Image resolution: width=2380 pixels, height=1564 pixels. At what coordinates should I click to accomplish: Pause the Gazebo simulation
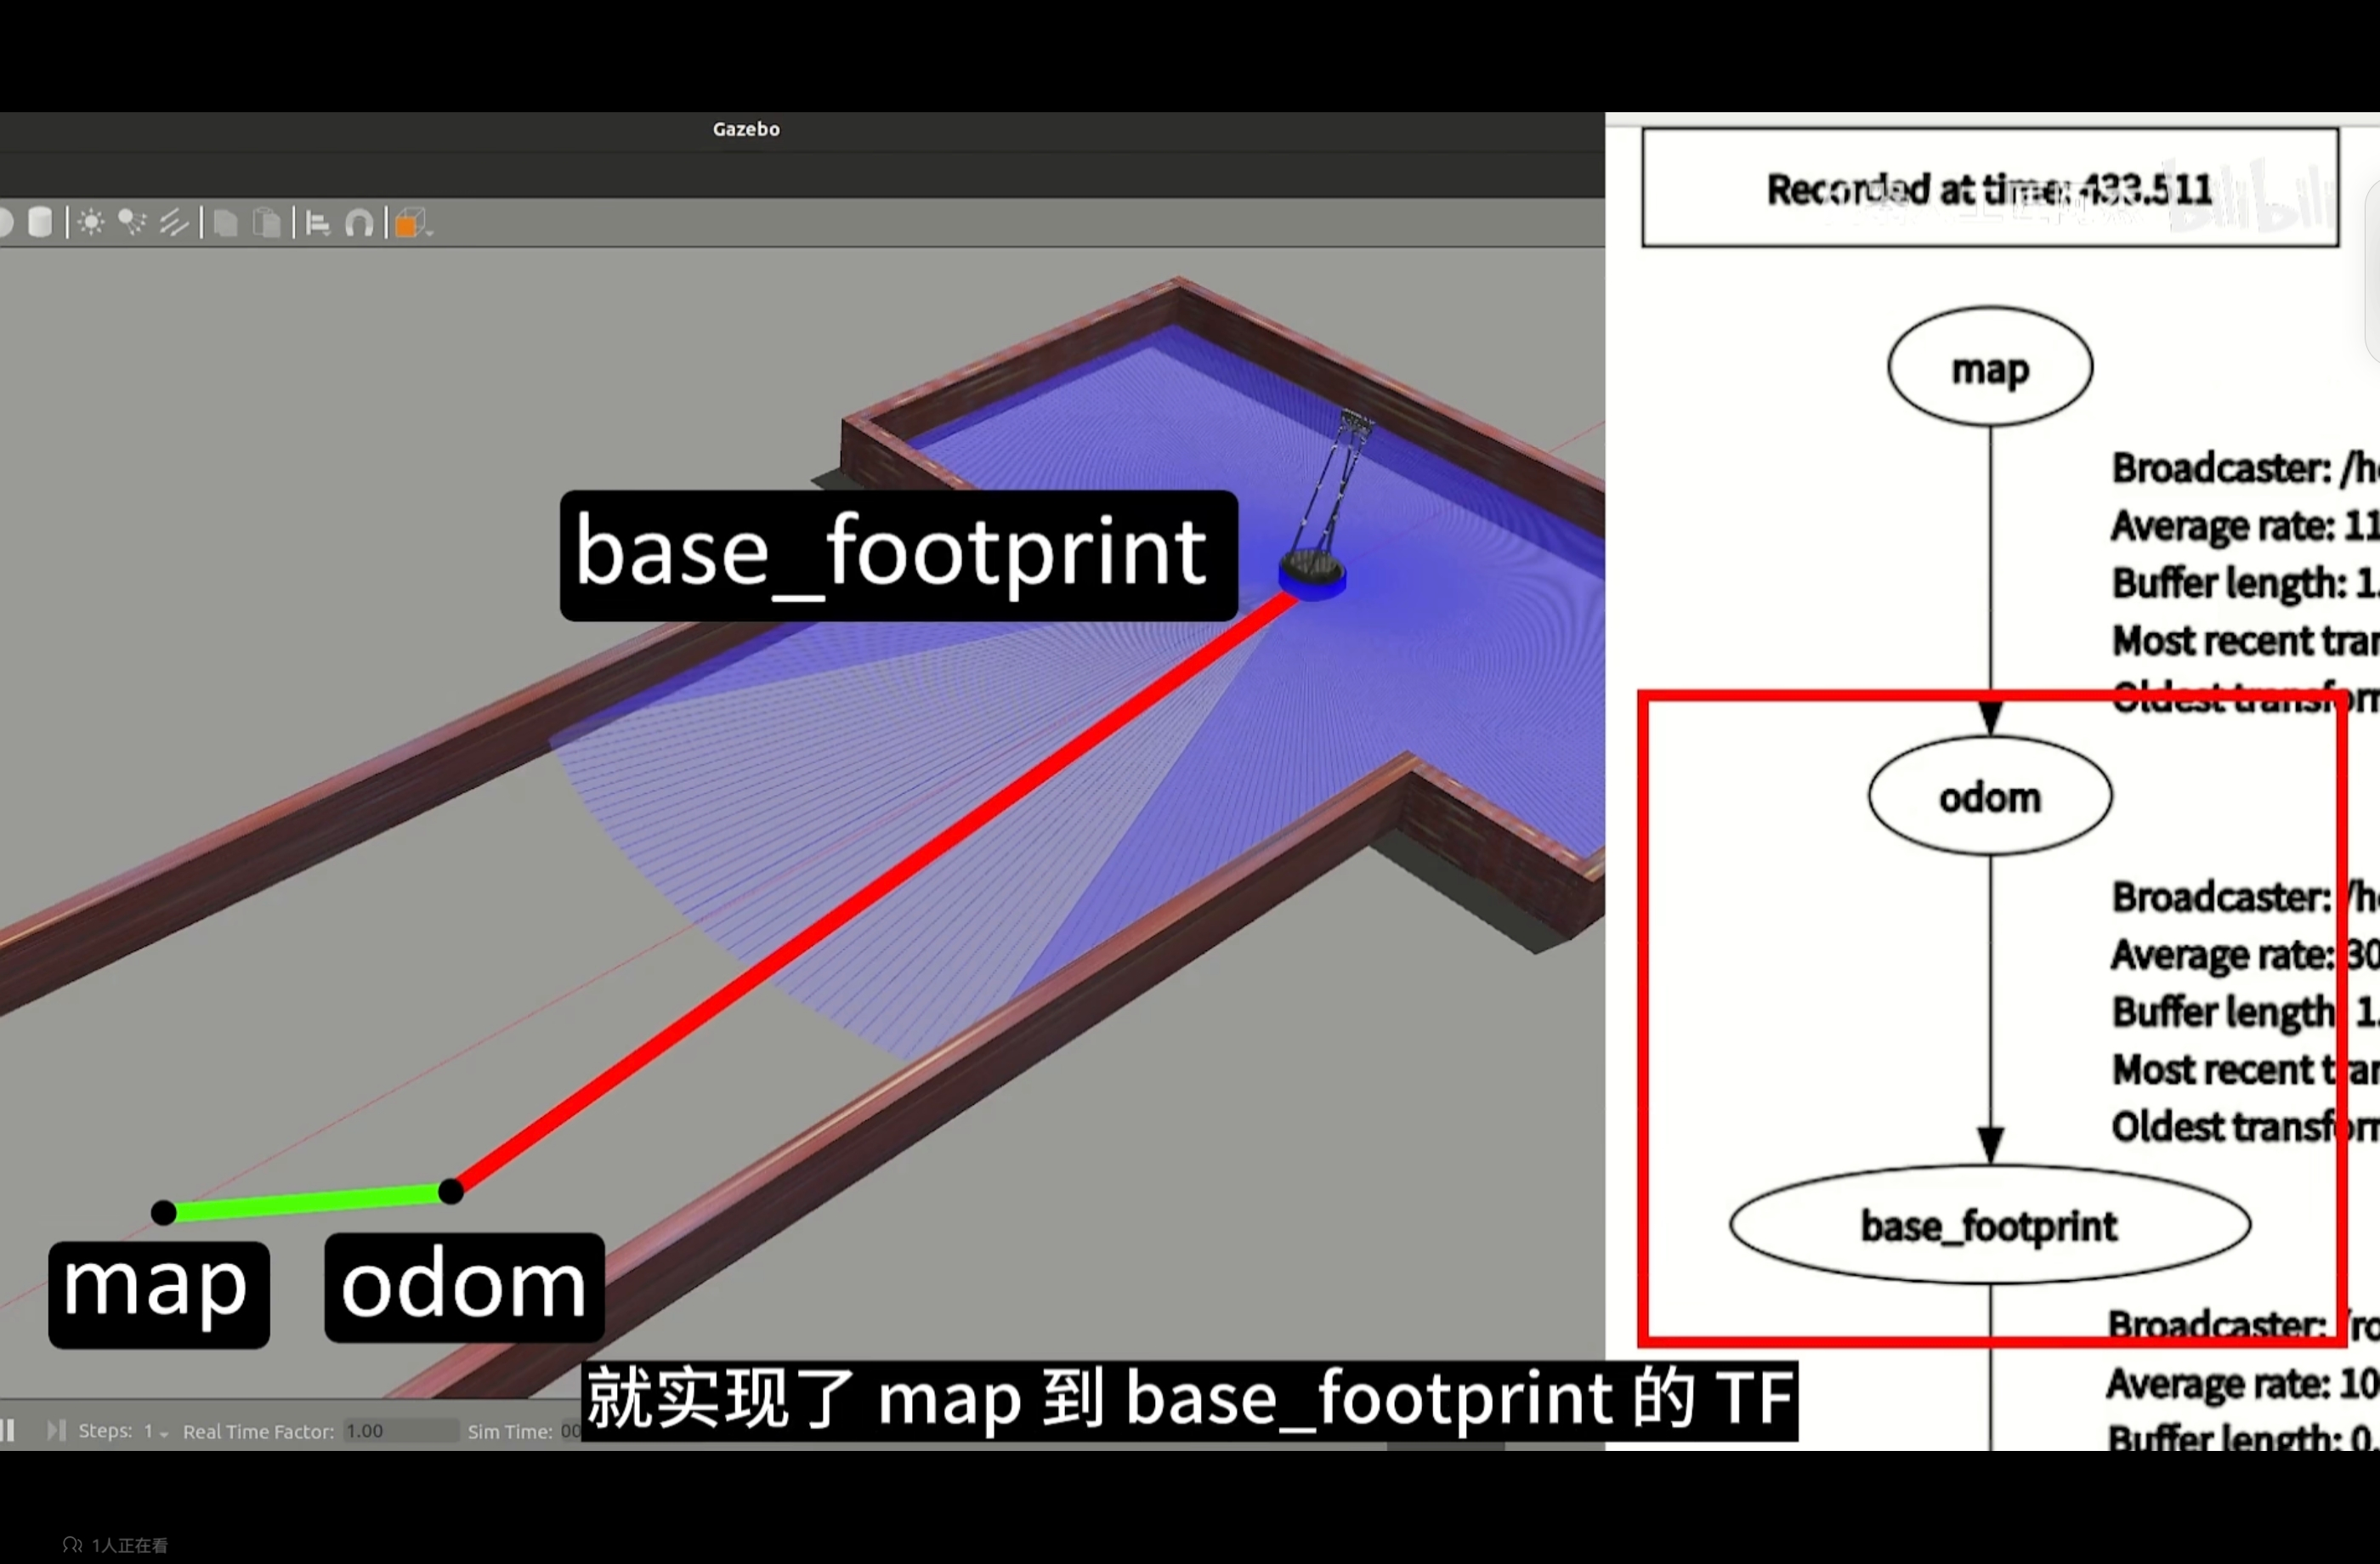[8, 1430]
